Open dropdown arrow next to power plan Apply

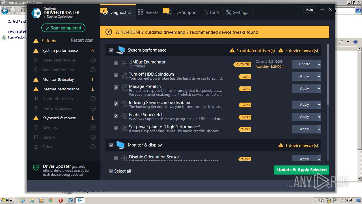[319, 129]
